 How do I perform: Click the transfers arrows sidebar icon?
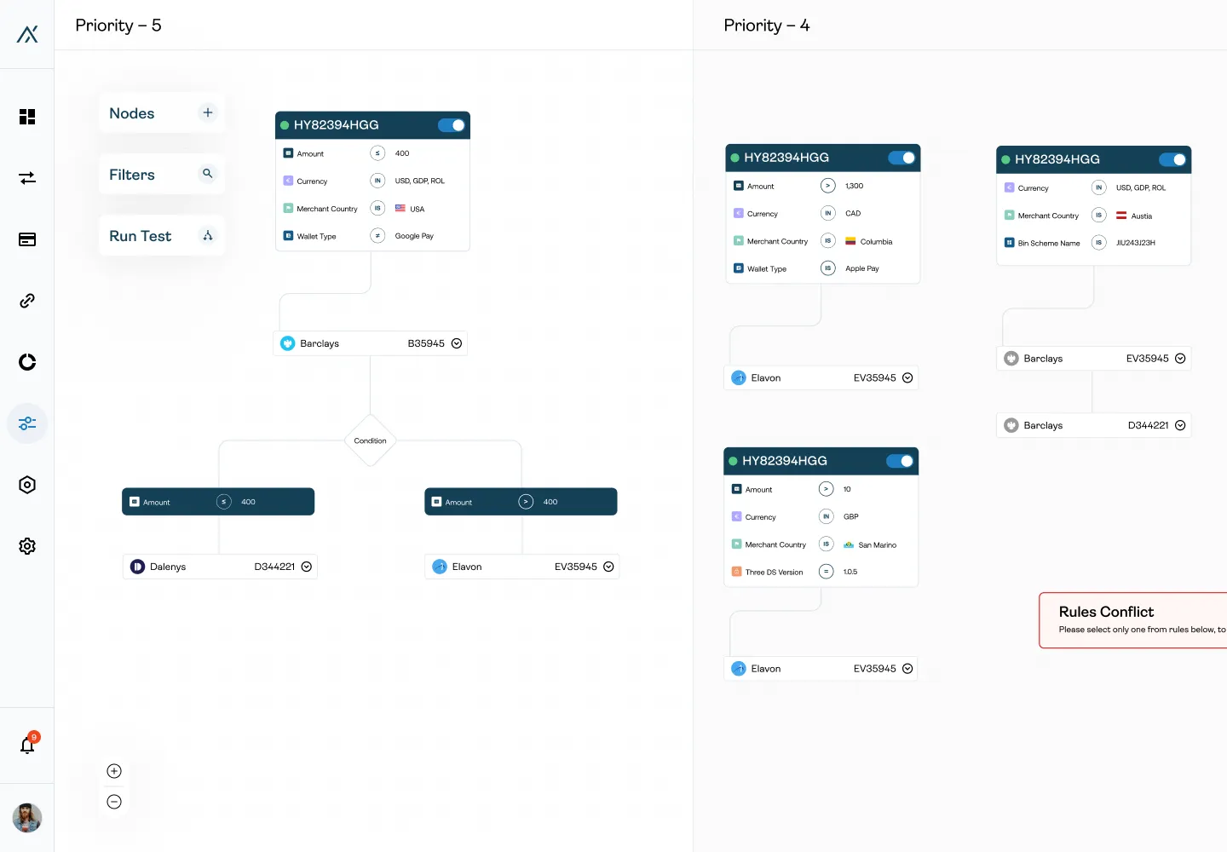(27, 178)
